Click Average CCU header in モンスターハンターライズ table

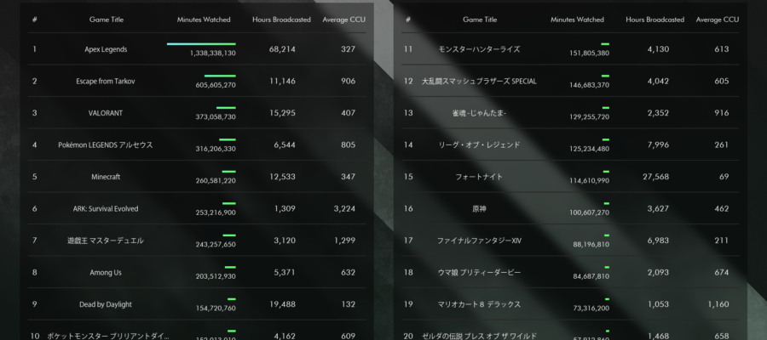click(717, 20)
